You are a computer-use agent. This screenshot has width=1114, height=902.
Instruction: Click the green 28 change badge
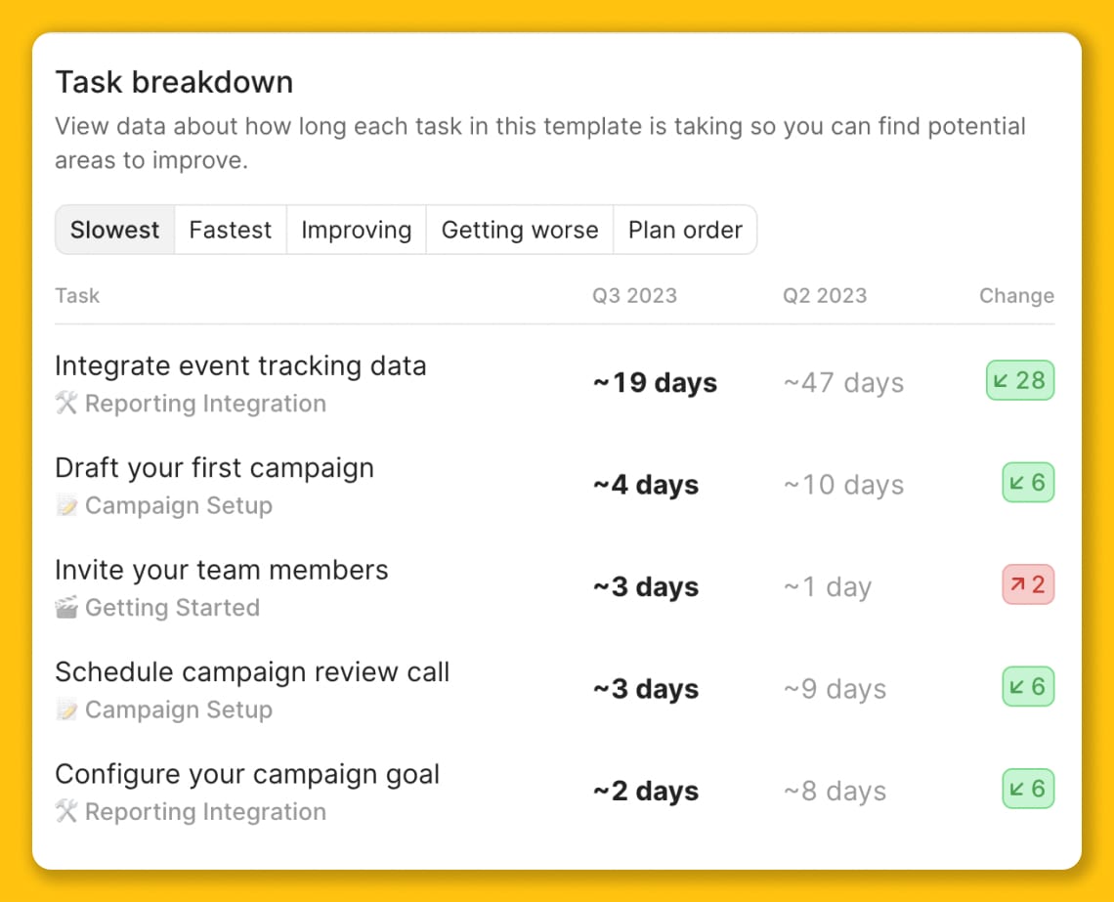pos(1019,381)
